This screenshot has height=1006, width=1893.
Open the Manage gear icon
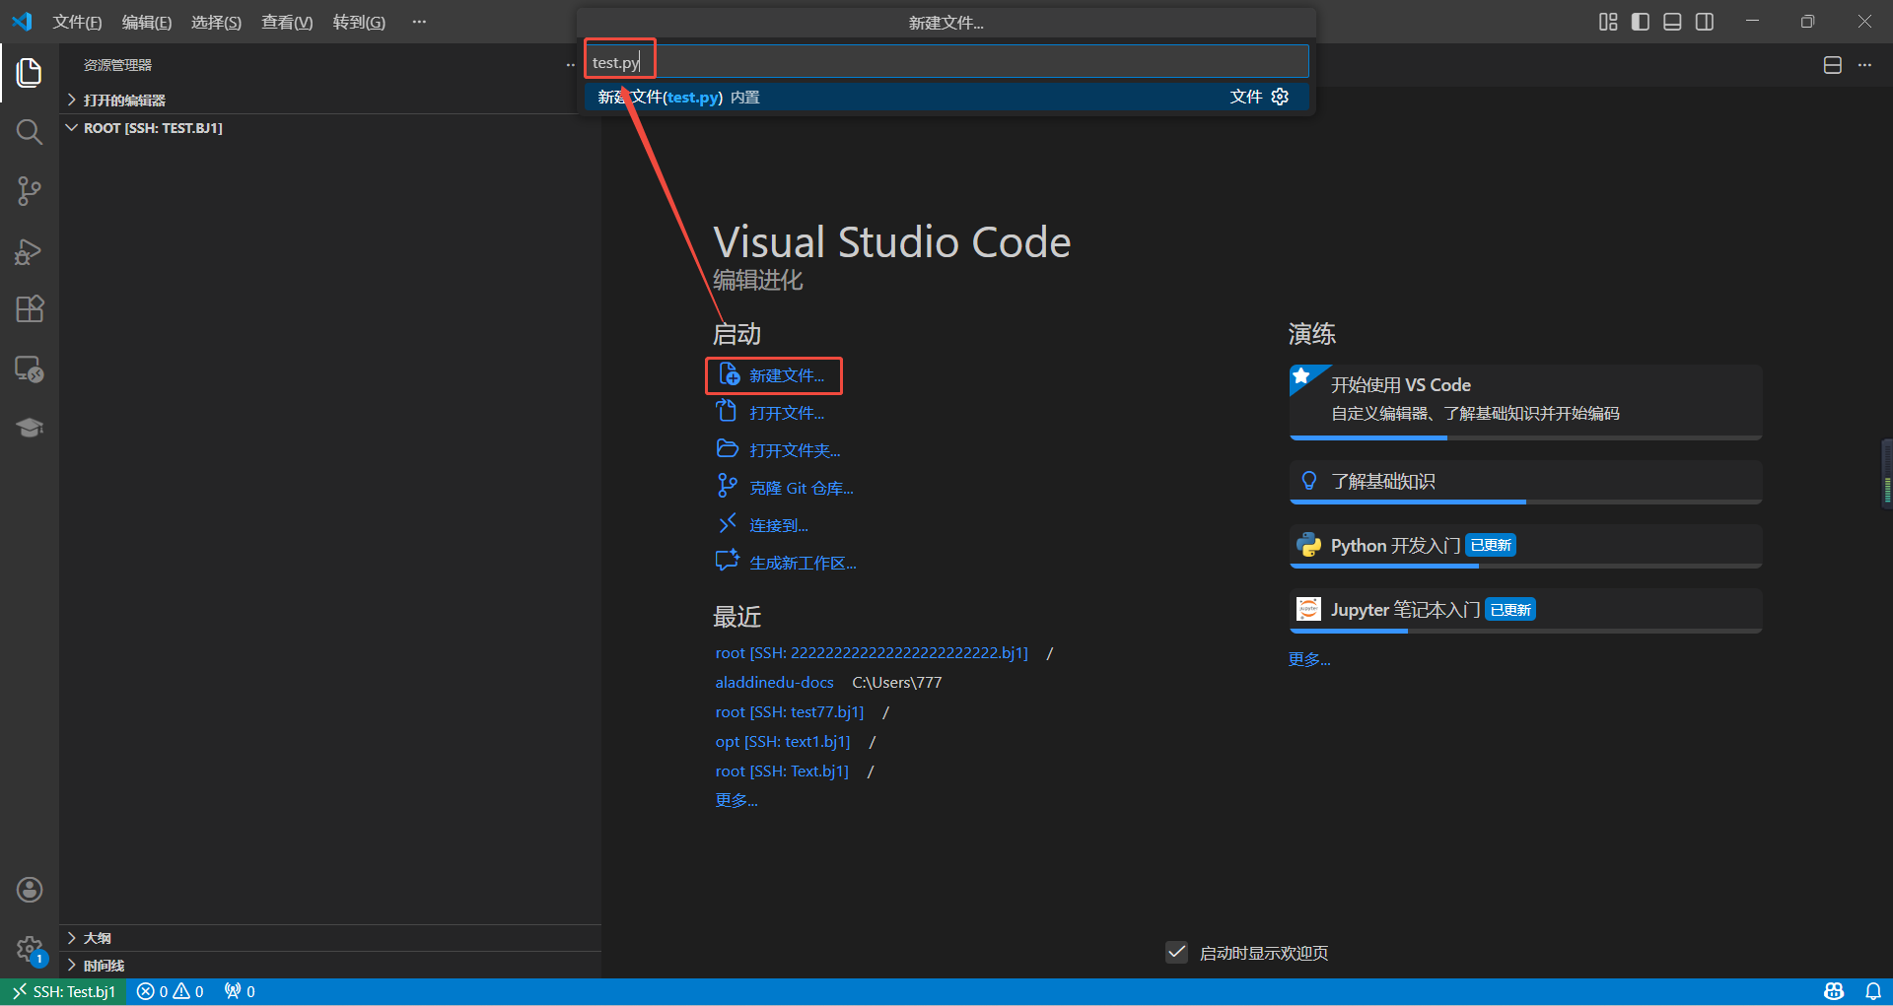pyautogui.click(x=29, y=950)
